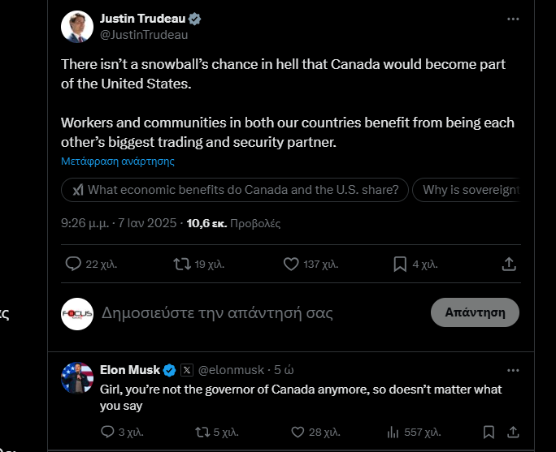This screenshot has height=452, width=556.
Task: Reply to Elon Musk's comment
Action: click(x=108, y=432)
